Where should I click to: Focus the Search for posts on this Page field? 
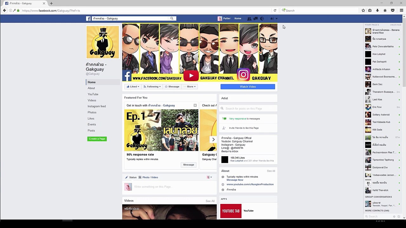248,109
